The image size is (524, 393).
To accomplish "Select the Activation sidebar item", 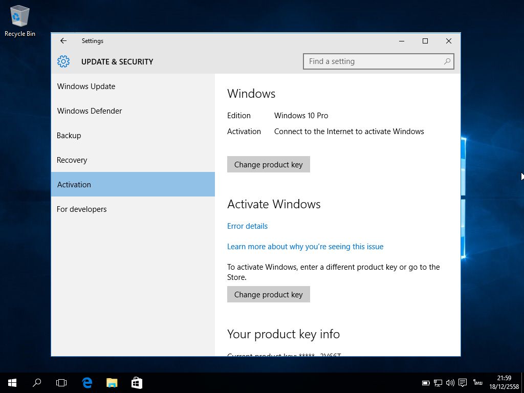I will (x=133, y=184).
